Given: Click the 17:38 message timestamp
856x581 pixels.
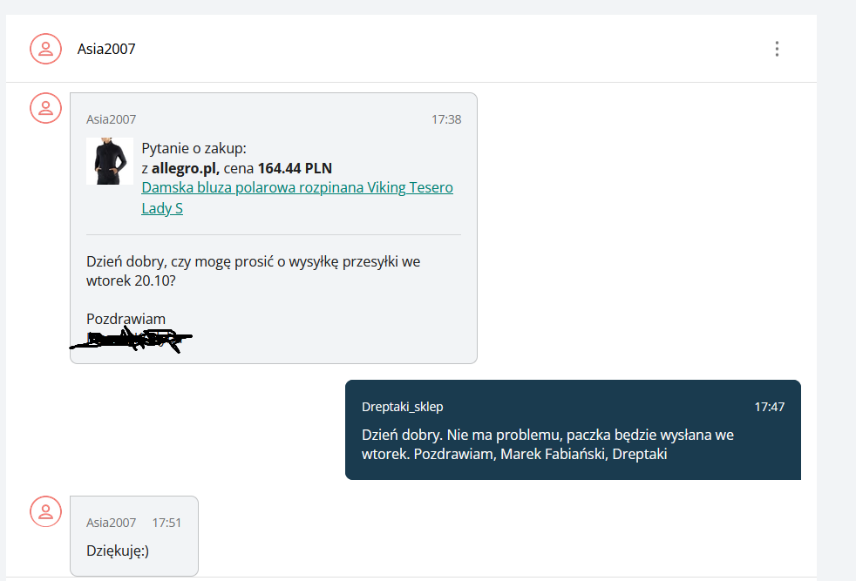Looking at the screenshot, I should point(446,119).
